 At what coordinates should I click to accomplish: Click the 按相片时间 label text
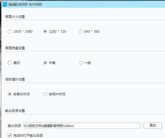click(x=57, y=94)
